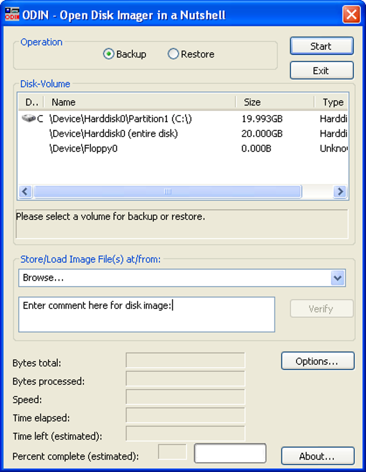This screenshot has width=366, height=472.
Task: Expand the image file location dropdown arrow
Action: (337, 278)
